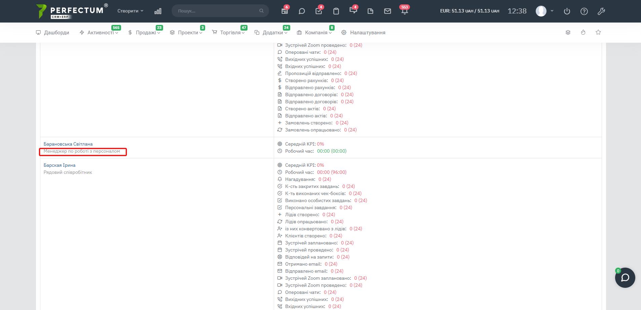Click the flame icon in navigation bar
641x310 pixels.
583,32
